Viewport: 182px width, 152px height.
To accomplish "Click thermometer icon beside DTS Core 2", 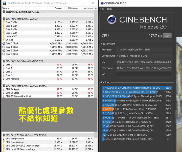I will [4, 72].
